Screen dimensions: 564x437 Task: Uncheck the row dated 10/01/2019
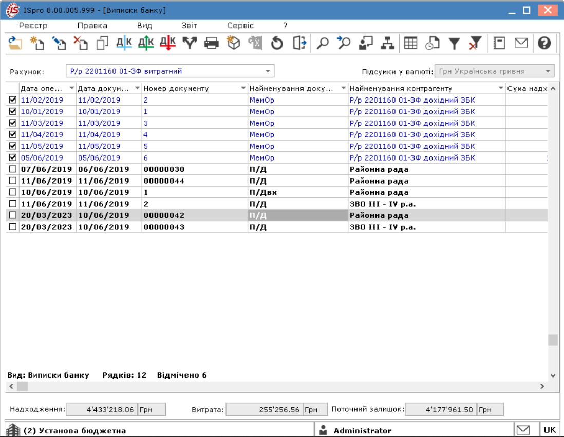(13, 111)
